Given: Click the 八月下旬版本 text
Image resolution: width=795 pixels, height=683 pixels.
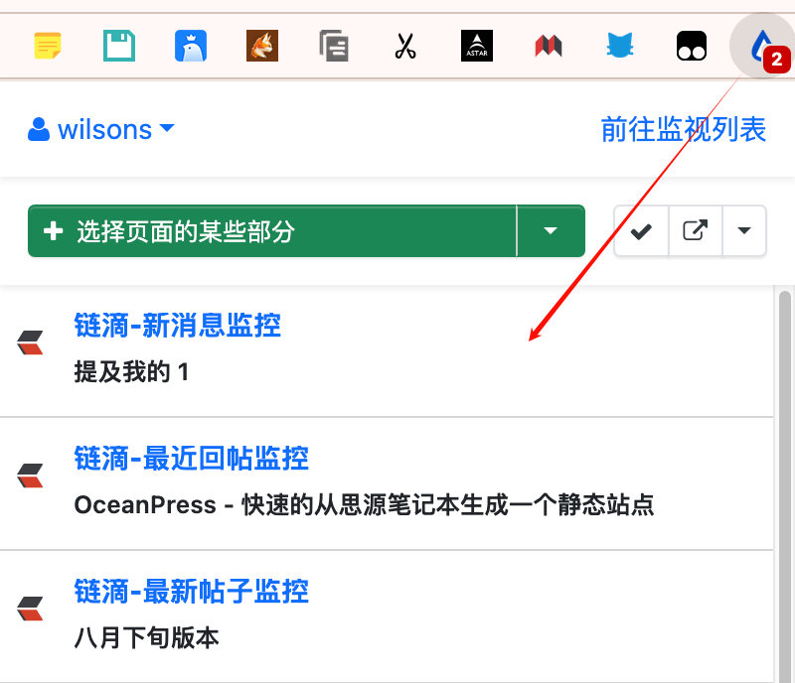Looking at the screenshot, I should tap(146, 638).
